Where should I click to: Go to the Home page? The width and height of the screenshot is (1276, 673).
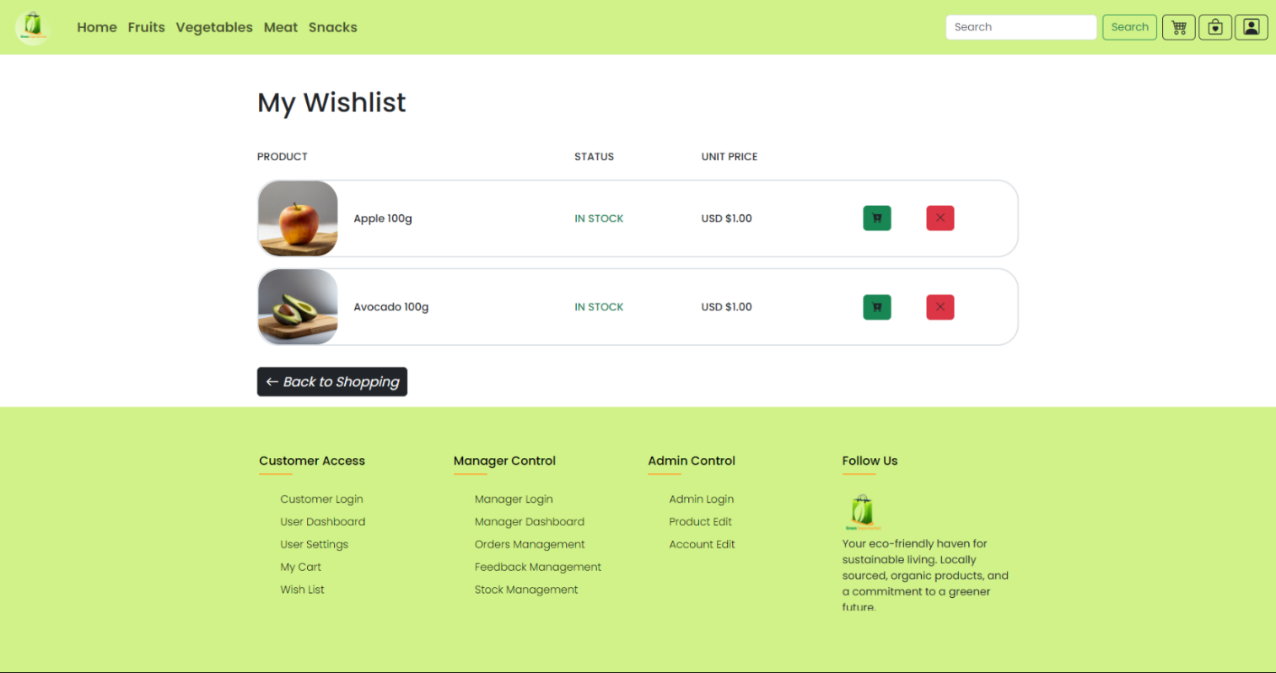[x=97, y=27]
